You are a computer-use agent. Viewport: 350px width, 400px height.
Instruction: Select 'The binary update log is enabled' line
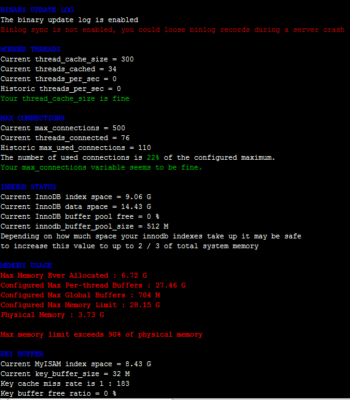tap(69, 20)
